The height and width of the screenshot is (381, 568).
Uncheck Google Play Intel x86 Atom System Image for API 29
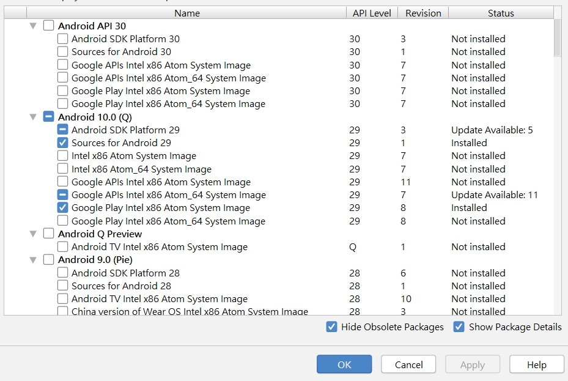point(62,208)
